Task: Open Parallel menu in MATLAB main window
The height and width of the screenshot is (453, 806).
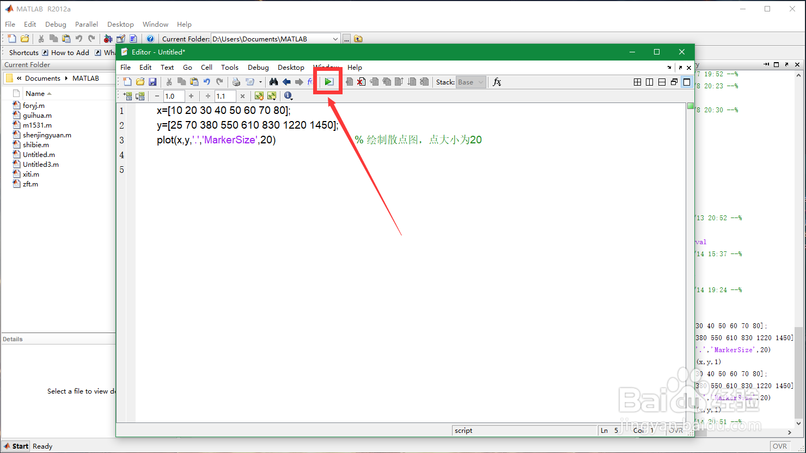Action: coord(87,24)
